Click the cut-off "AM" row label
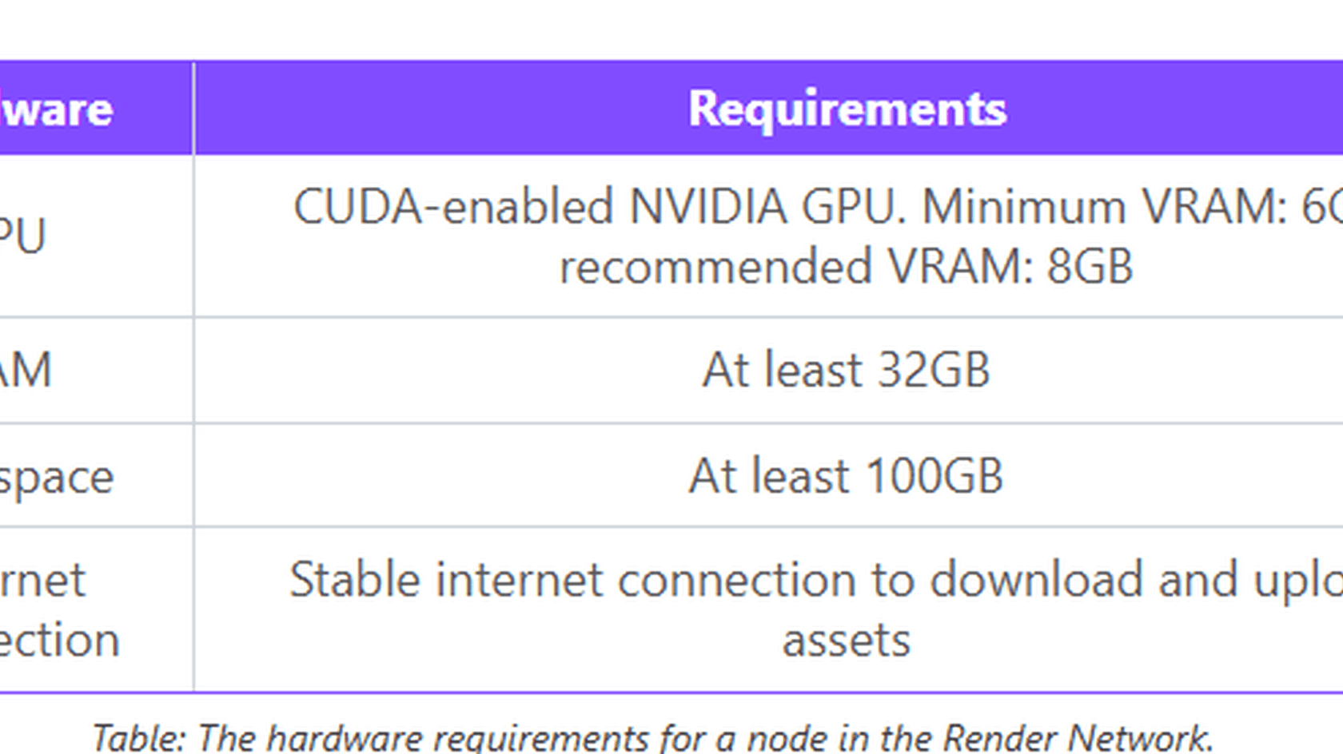Screen dimensions: 1343x754 (x=26, y=370)
